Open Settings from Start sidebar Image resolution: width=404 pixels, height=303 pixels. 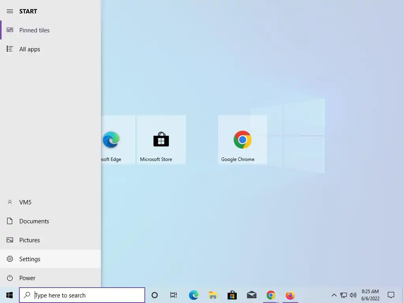pyautogui.click(x=50, y=259)
